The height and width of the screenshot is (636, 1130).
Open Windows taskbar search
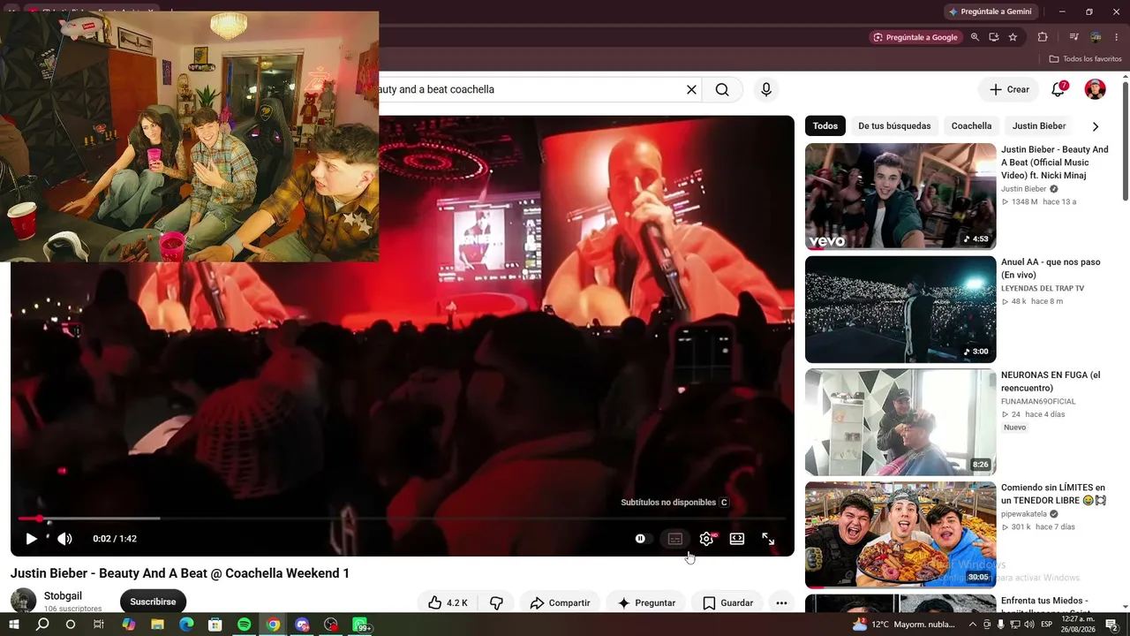[x=42, y=625]
